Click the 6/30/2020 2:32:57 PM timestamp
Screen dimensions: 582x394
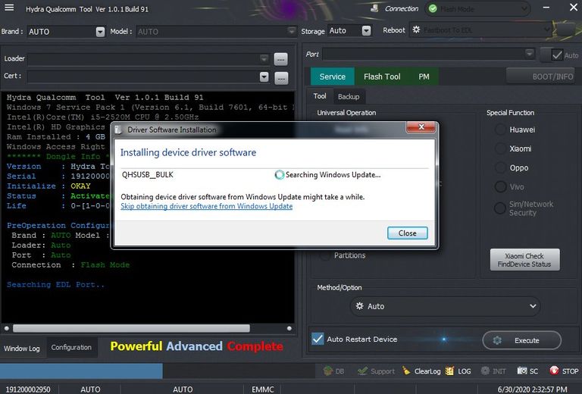tap(532, 389)
